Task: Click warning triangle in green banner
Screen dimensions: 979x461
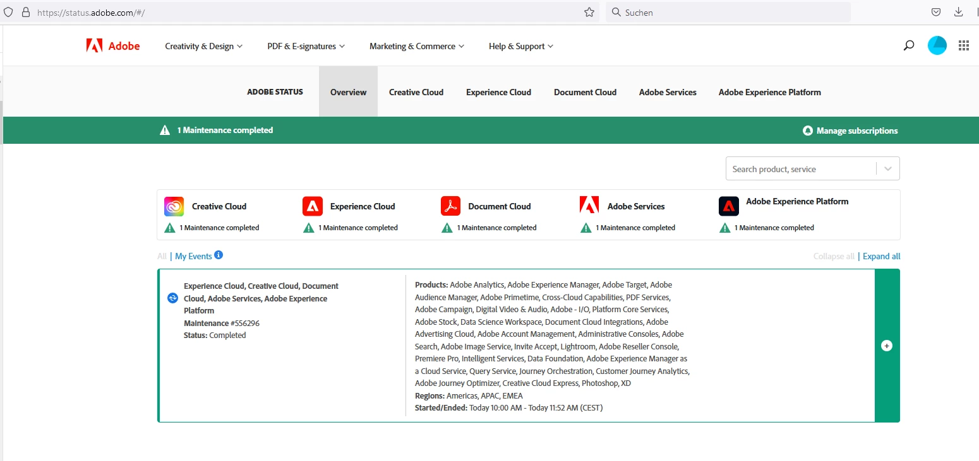Action: pos(165,130)
